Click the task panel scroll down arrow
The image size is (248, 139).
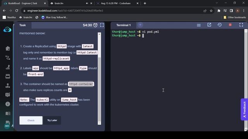(x=99, y=123)
